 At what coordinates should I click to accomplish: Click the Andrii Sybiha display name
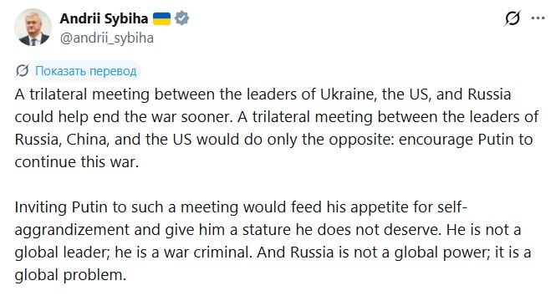pyautogui.click(x=104, y=18)
